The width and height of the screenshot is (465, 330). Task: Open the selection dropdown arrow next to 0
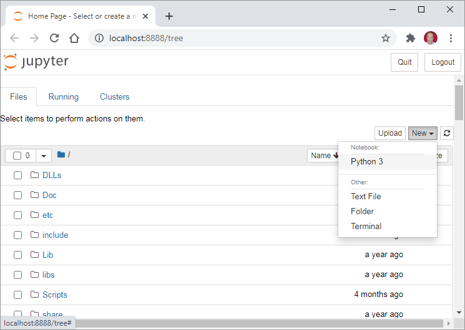coord(44,156)
